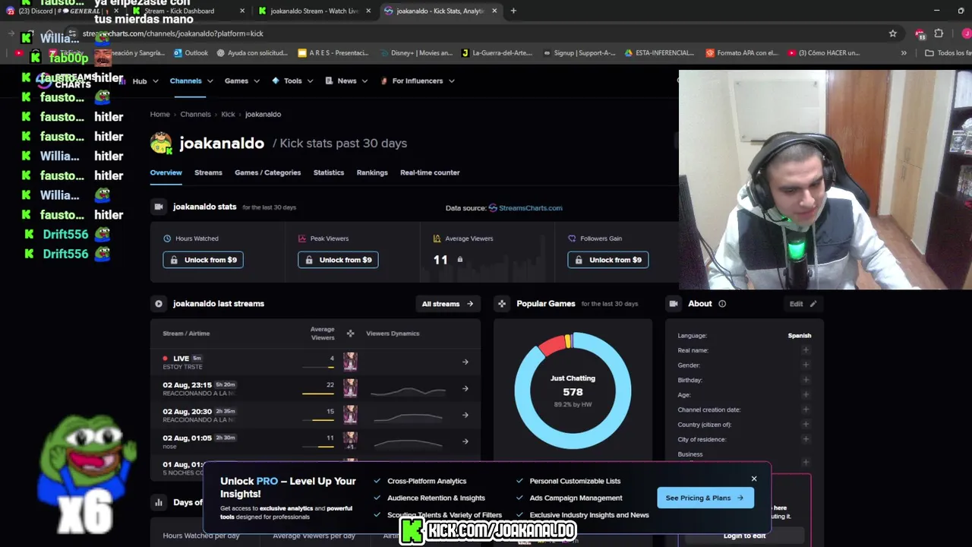Open the LIVE stream row arrow
This screenshot has width=972, height=547.
tap(465, 362)
